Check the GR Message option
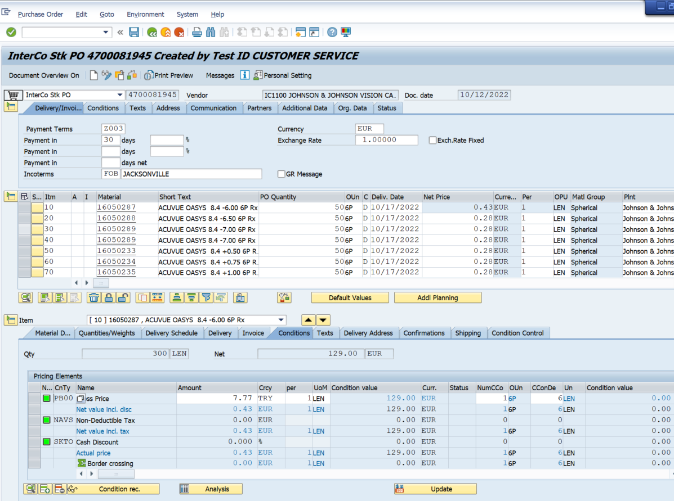The height and width of the screenshot is (501, 674). click(x=281, y=174)
